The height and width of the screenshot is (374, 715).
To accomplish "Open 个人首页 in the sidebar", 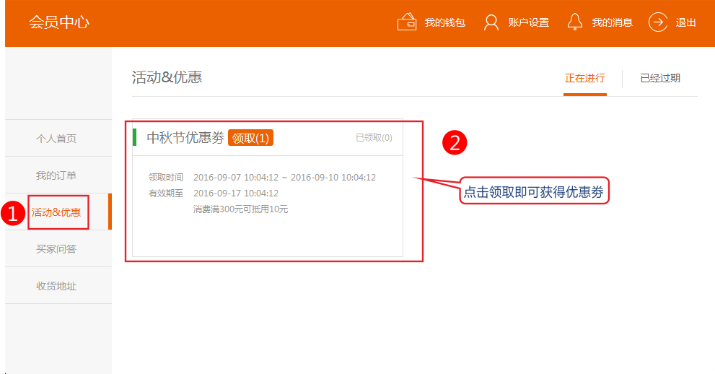I will pos(56,139).
